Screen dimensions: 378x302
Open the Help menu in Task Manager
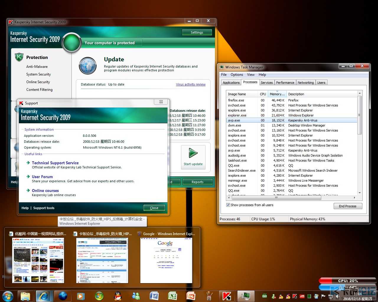pos(262,75)
